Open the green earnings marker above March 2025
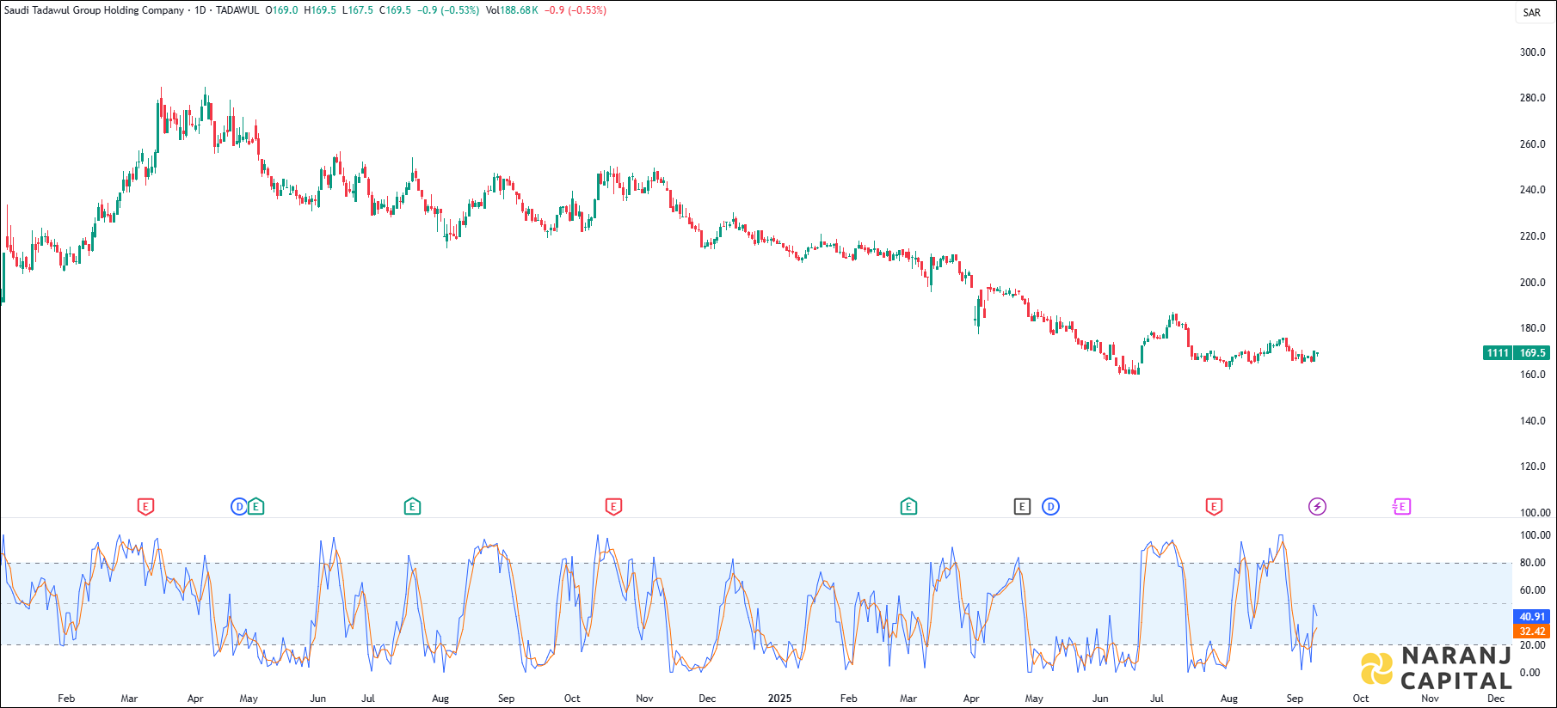Viewport: 1557px width, 708px height. click(908, 507)
